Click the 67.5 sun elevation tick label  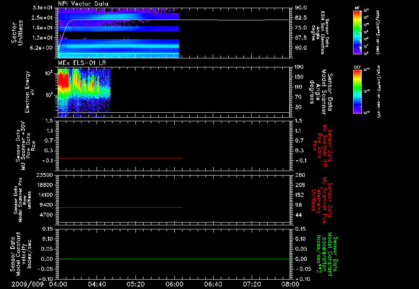pos(301,38)
